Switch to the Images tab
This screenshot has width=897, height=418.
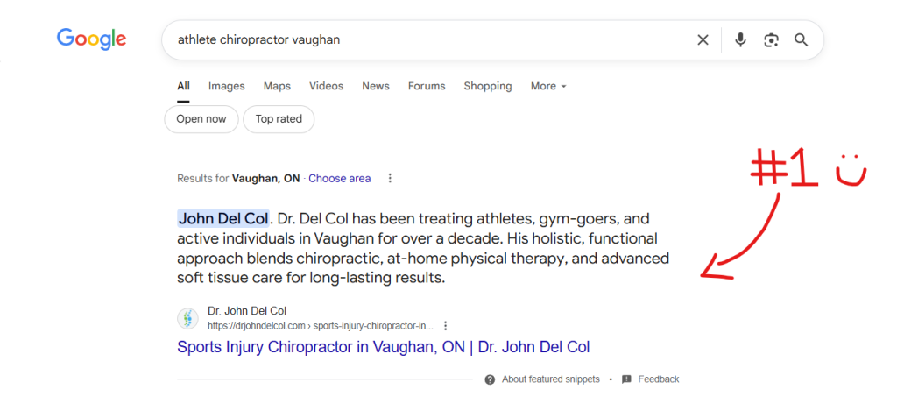tap(226, 86)
